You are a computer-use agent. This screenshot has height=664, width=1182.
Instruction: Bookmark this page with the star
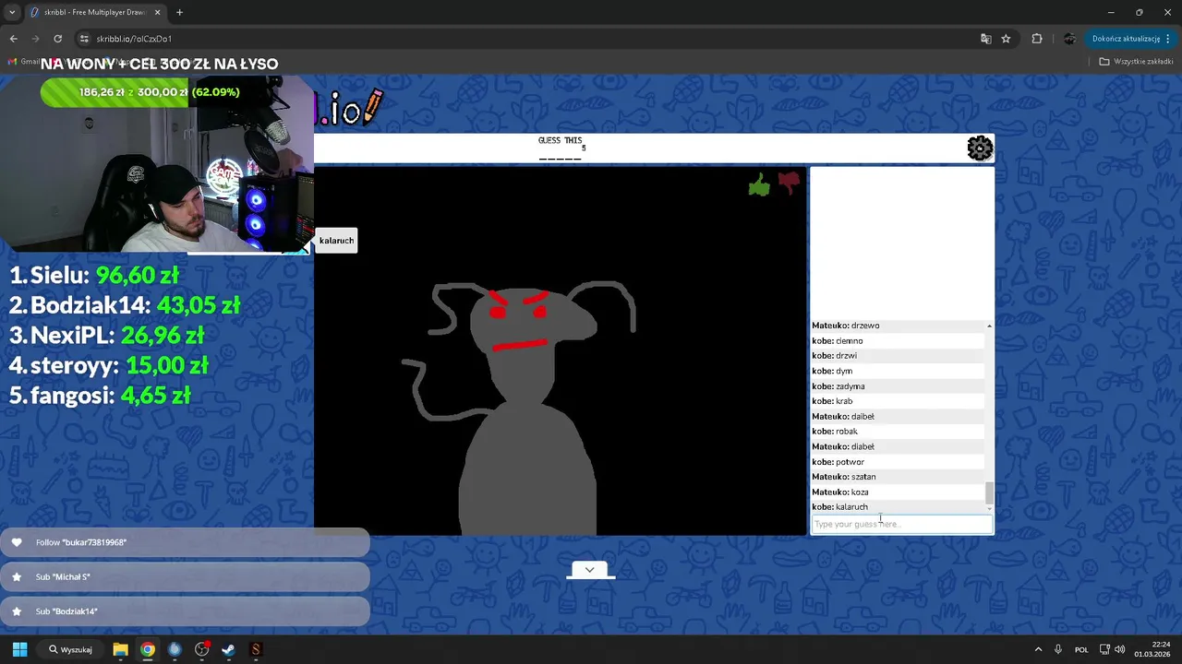pyautogui.click(x=1006, y=39)
